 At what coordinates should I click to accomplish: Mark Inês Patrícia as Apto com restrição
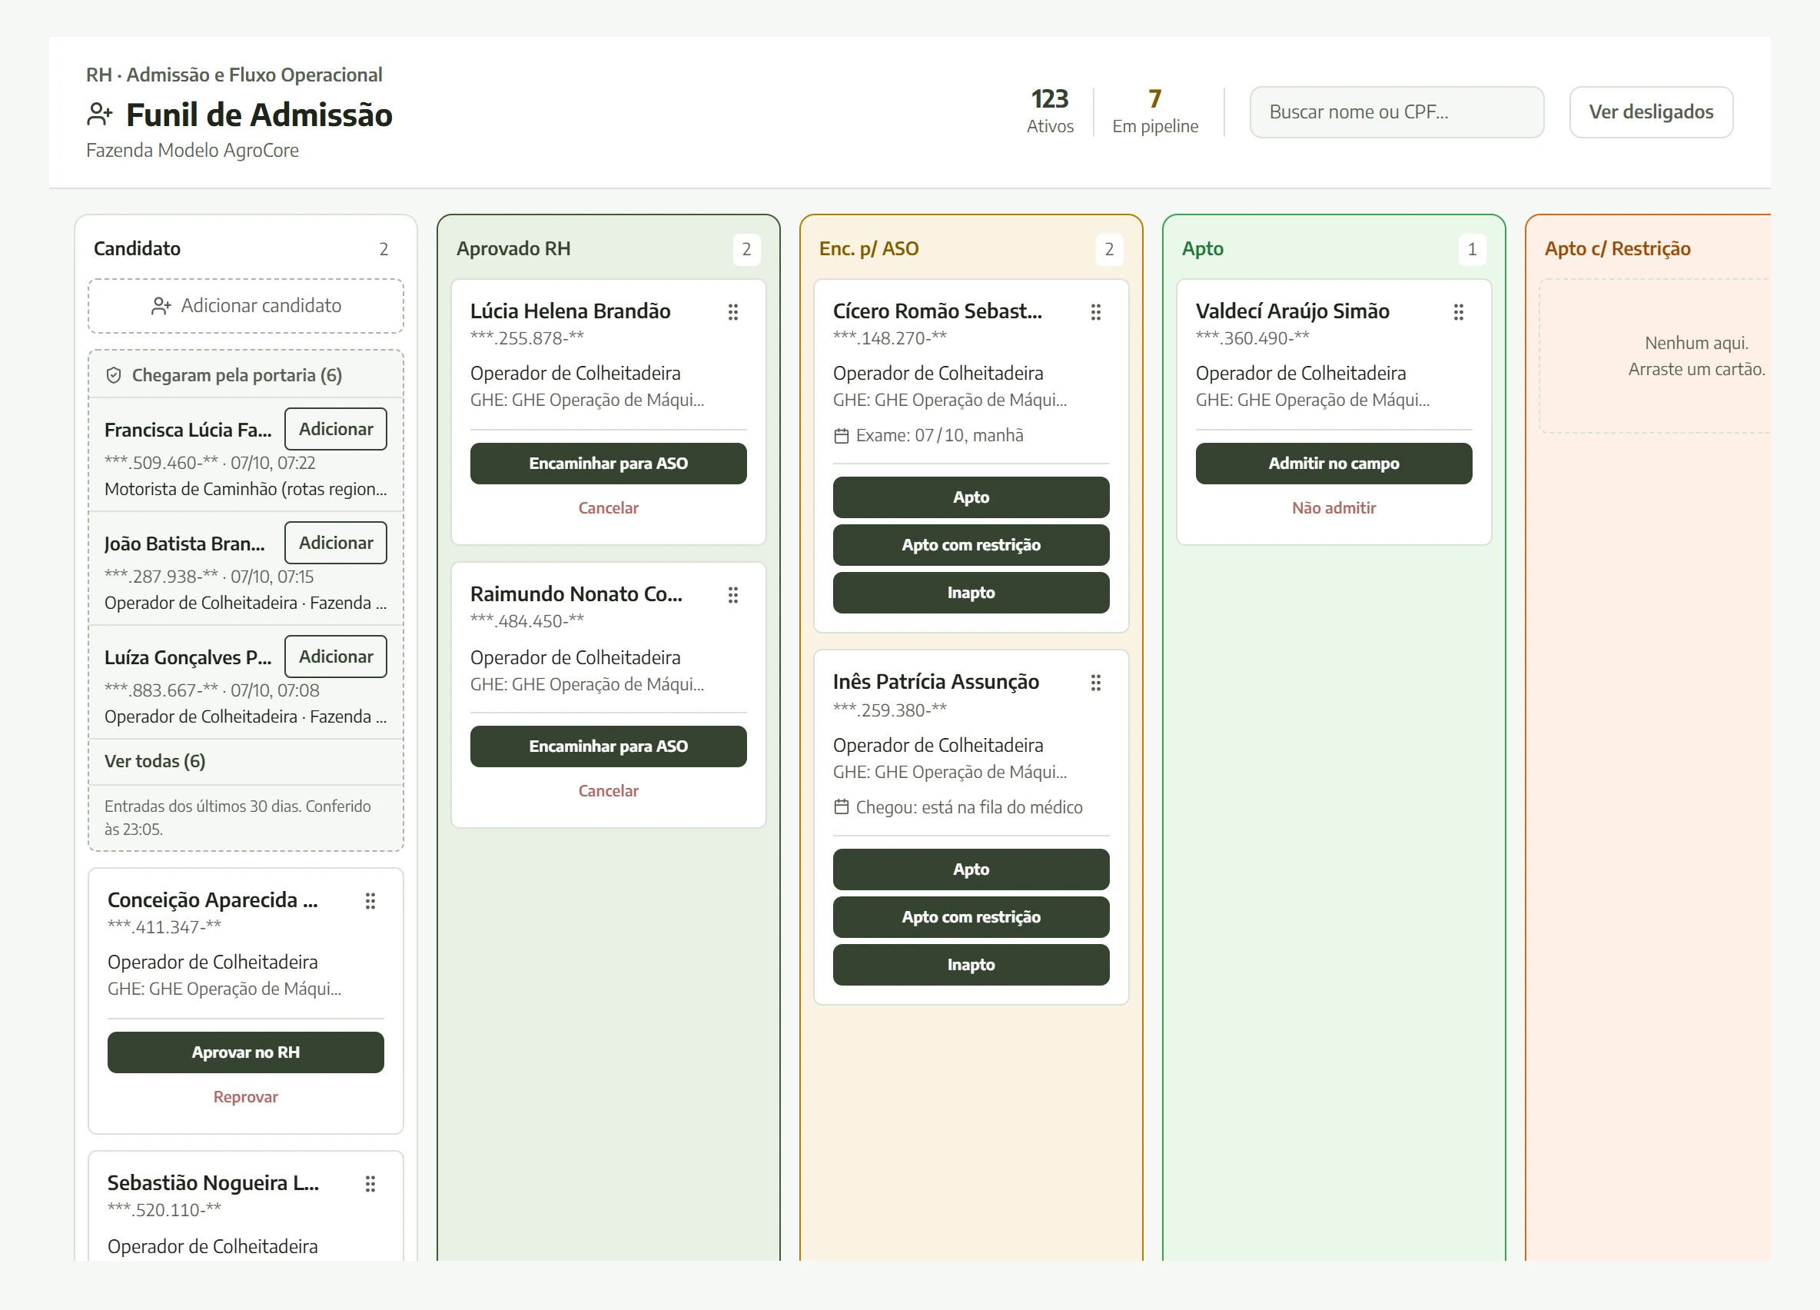(x=971, y=917)
